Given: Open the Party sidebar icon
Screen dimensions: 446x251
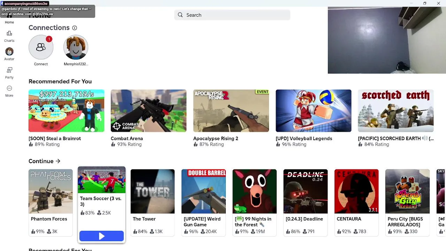Looking at the screenshot, I should [x=9, y=70].
